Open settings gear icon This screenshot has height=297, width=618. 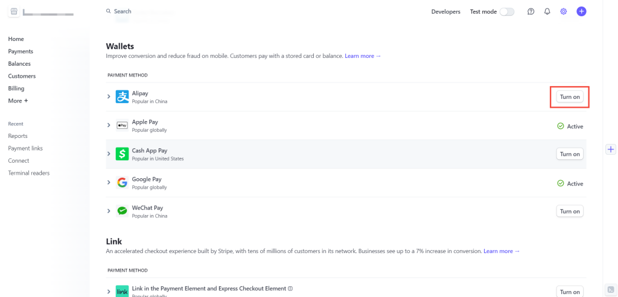564,11
